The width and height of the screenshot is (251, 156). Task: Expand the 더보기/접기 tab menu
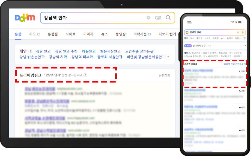tap(167, 34)
